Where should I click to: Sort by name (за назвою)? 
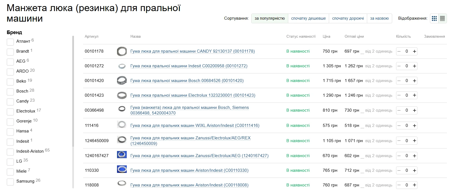(379, 18)
